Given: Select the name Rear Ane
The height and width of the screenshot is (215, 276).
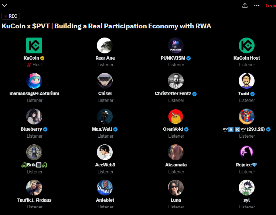Looking at the screenshot, I should pos(105,58).
